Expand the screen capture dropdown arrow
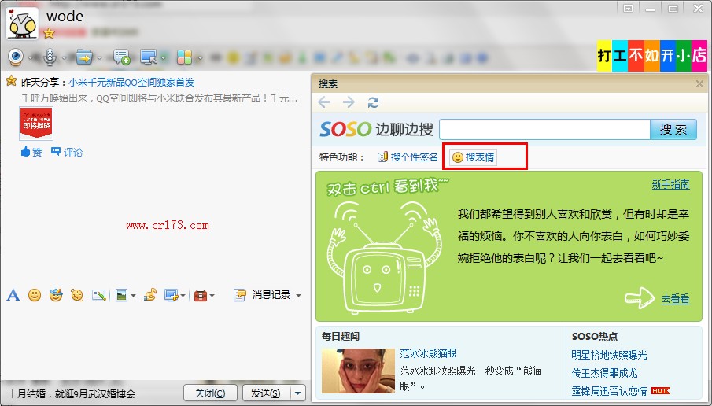The height and width of the screenshot is (406, 712). click(x=183, y=296)
